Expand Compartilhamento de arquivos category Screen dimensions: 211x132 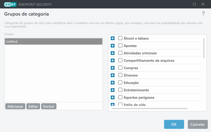(113, 60)
